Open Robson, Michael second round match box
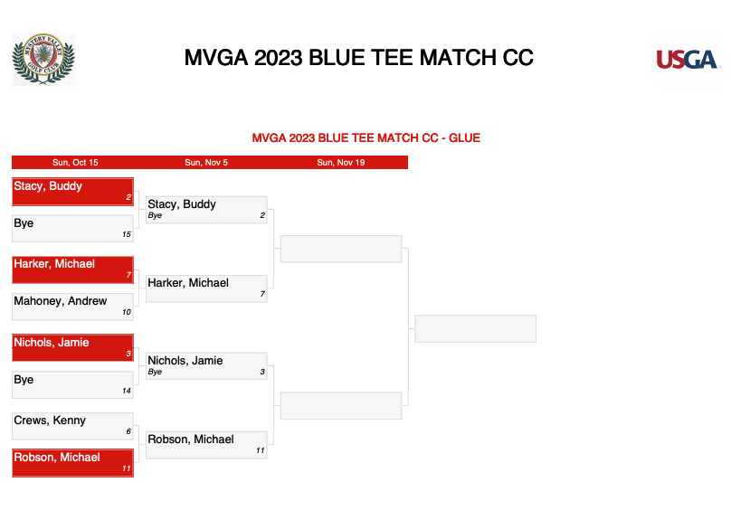 click(x=206, y=445)
